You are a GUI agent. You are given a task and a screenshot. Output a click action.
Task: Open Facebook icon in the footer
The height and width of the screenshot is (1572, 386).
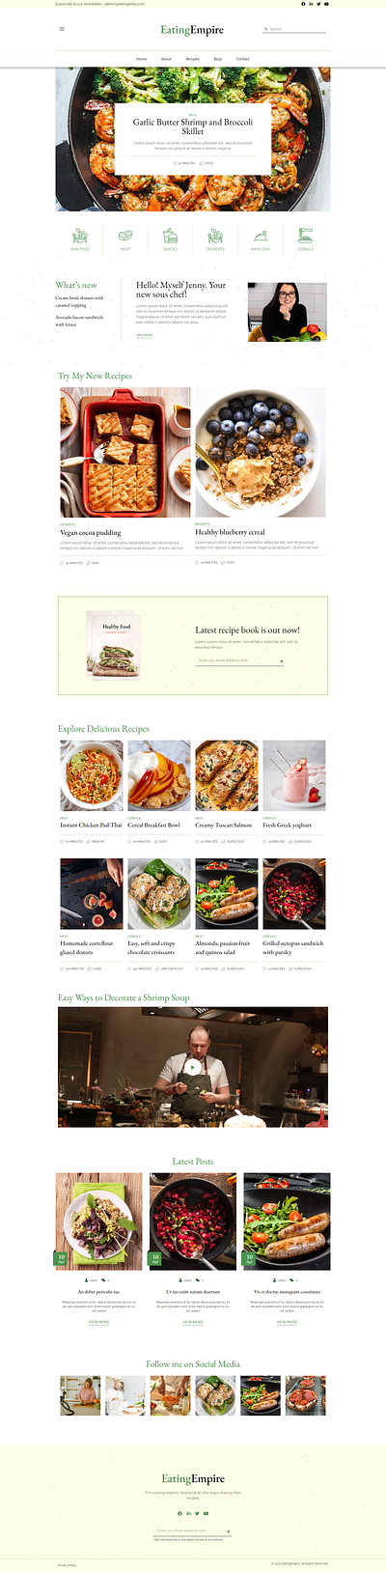tap(179, 1513)
